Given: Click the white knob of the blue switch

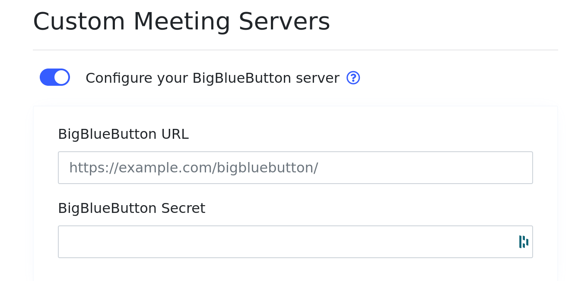Looking at the screenshot, I should 61,77.
